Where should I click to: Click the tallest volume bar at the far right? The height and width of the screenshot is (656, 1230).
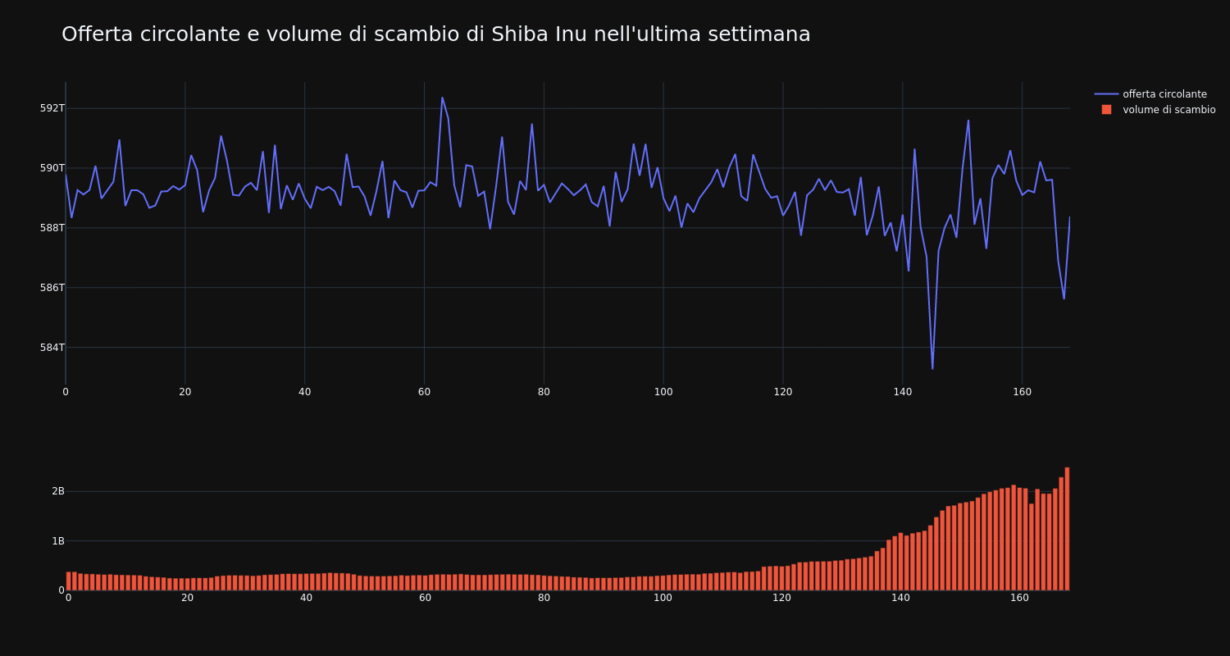1067,529
